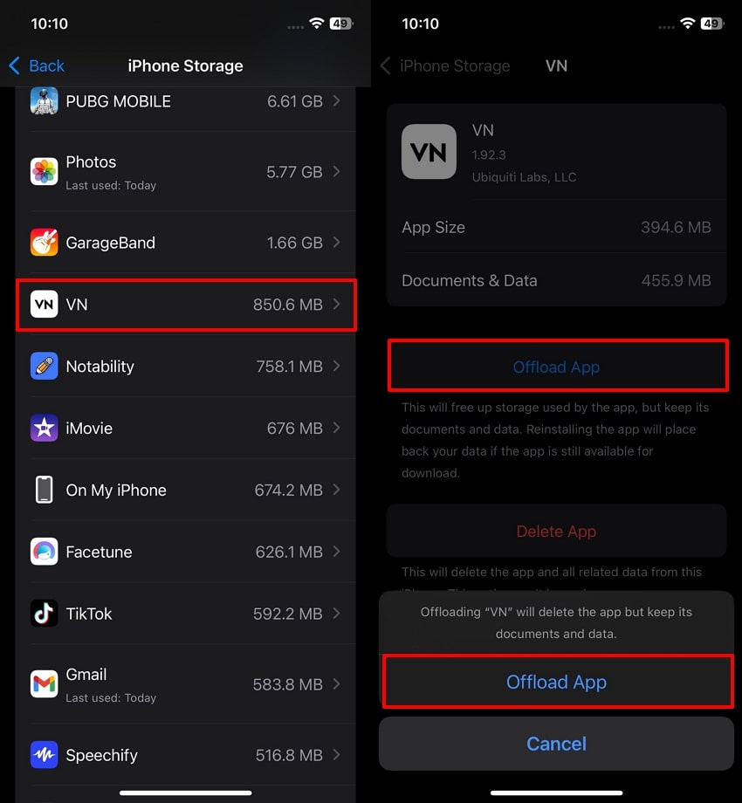Tap the PUBG MOBILE app icon
742x803 pixels.
pos(44,101)
